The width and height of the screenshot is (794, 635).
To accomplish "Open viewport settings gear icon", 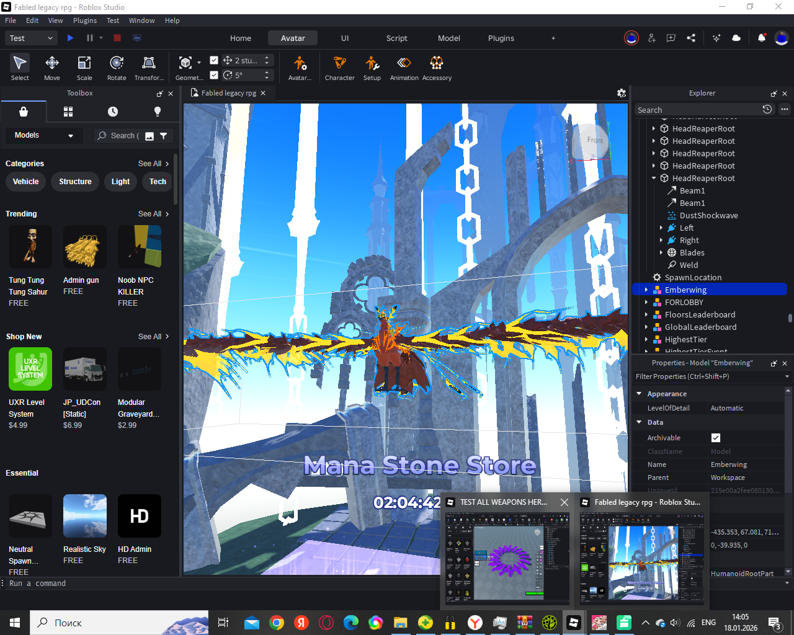I will tap(622, 93).
